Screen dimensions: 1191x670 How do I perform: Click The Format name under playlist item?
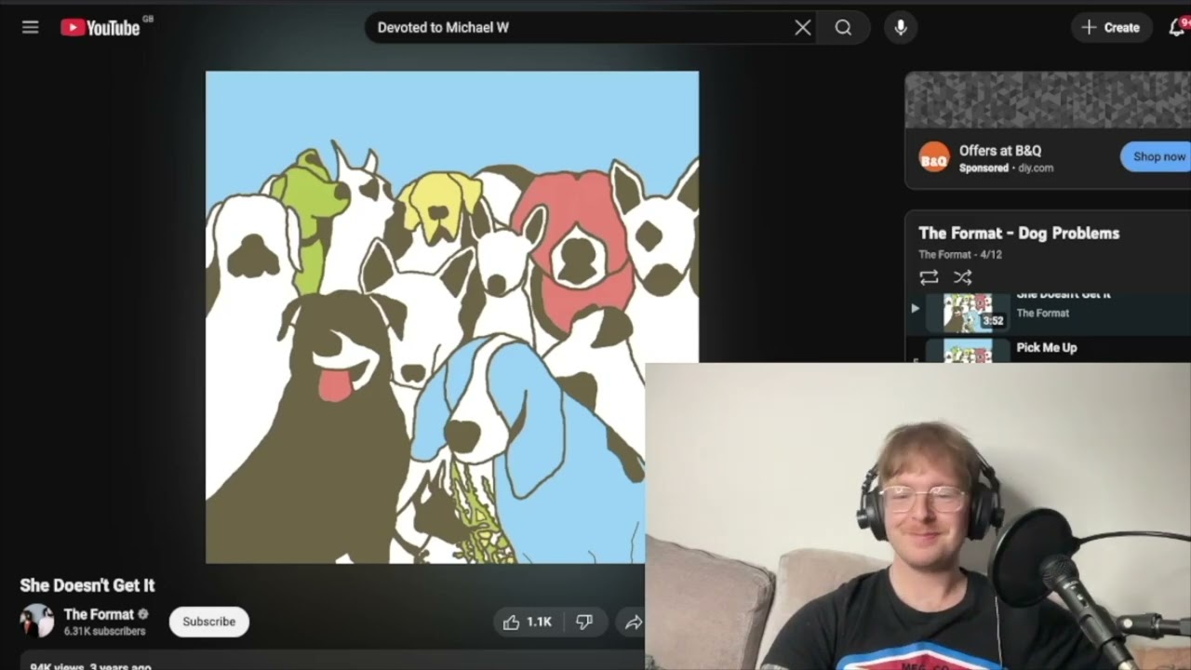pos(1042,314)
